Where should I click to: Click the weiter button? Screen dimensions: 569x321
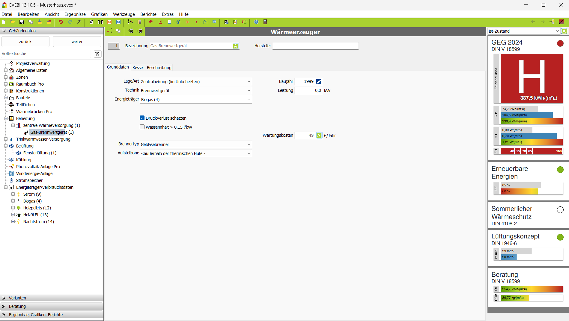77,42
